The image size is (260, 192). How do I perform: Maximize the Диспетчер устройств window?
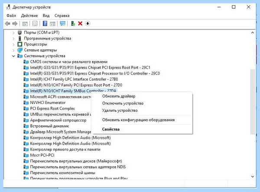pyautogui.click(x=234, y=7)
